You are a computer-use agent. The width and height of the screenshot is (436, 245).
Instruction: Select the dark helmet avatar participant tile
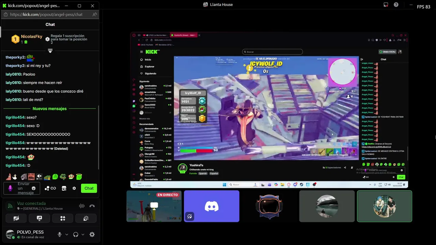coord(269,206)
